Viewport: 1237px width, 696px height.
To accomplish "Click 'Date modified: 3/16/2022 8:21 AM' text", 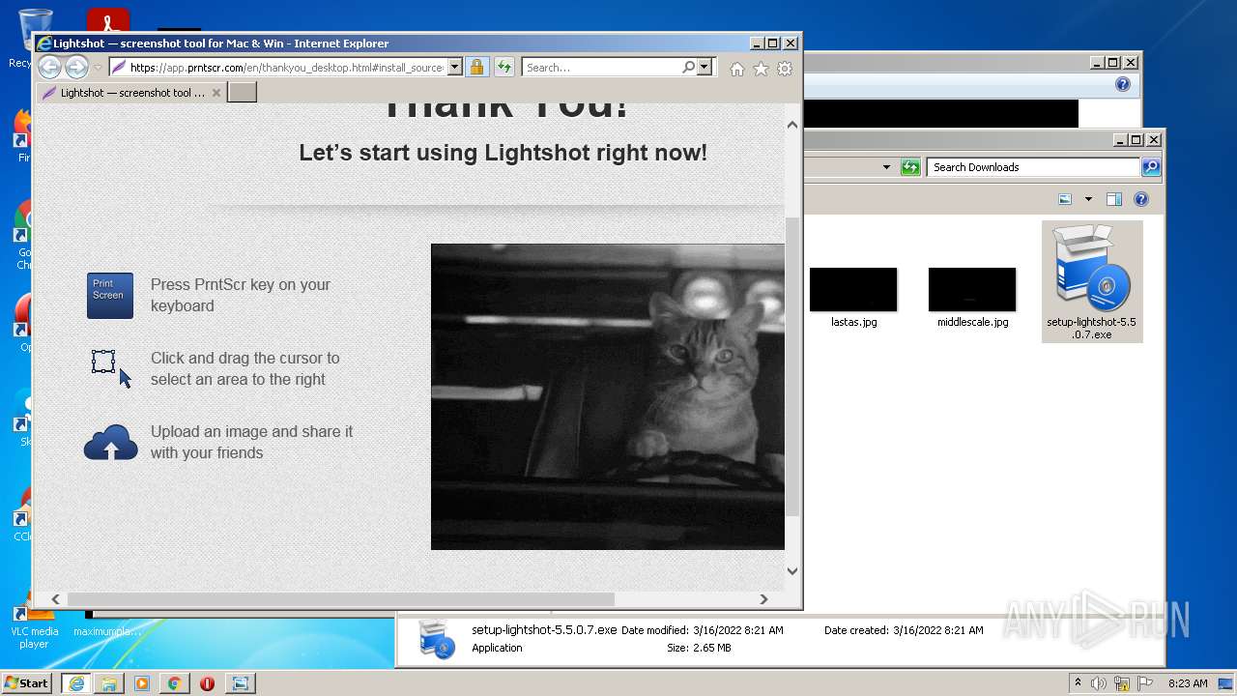I will [702, 630].
